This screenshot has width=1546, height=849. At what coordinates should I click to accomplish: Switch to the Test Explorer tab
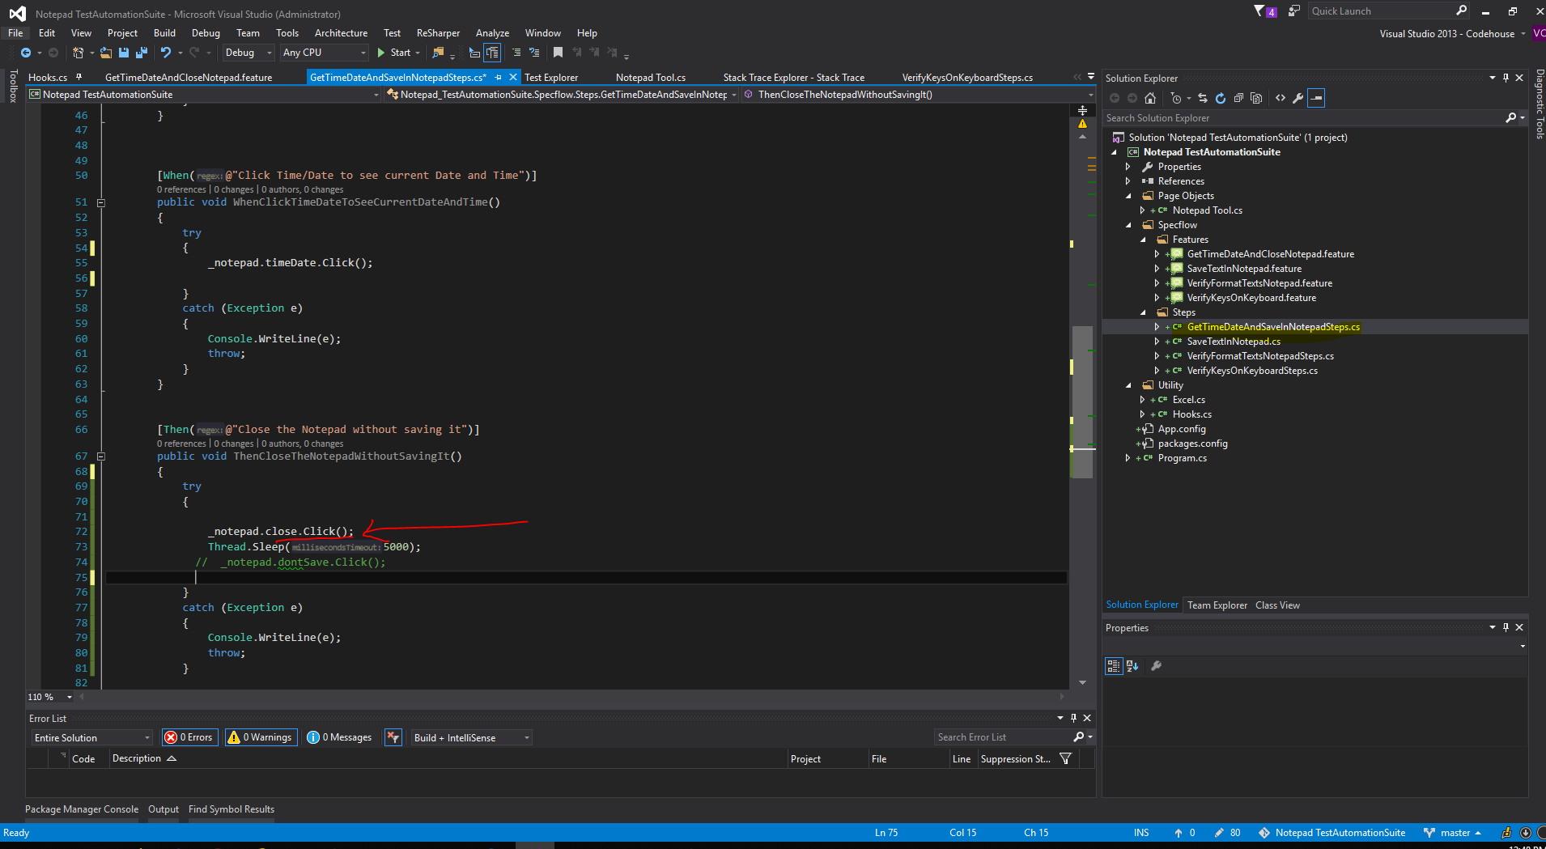(x=551, y=78)
